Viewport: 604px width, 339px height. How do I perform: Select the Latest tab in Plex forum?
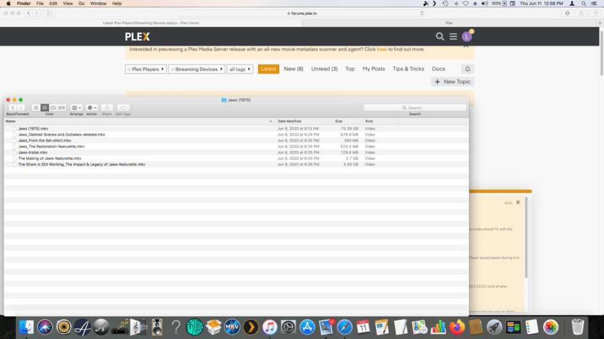268,69
